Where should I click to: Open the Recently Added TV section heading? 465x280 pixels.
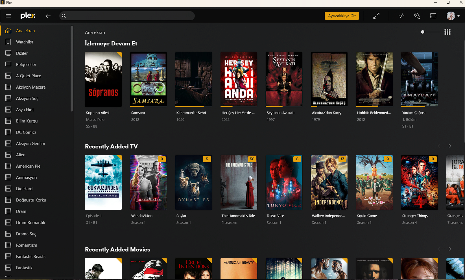tap(111, 146)
